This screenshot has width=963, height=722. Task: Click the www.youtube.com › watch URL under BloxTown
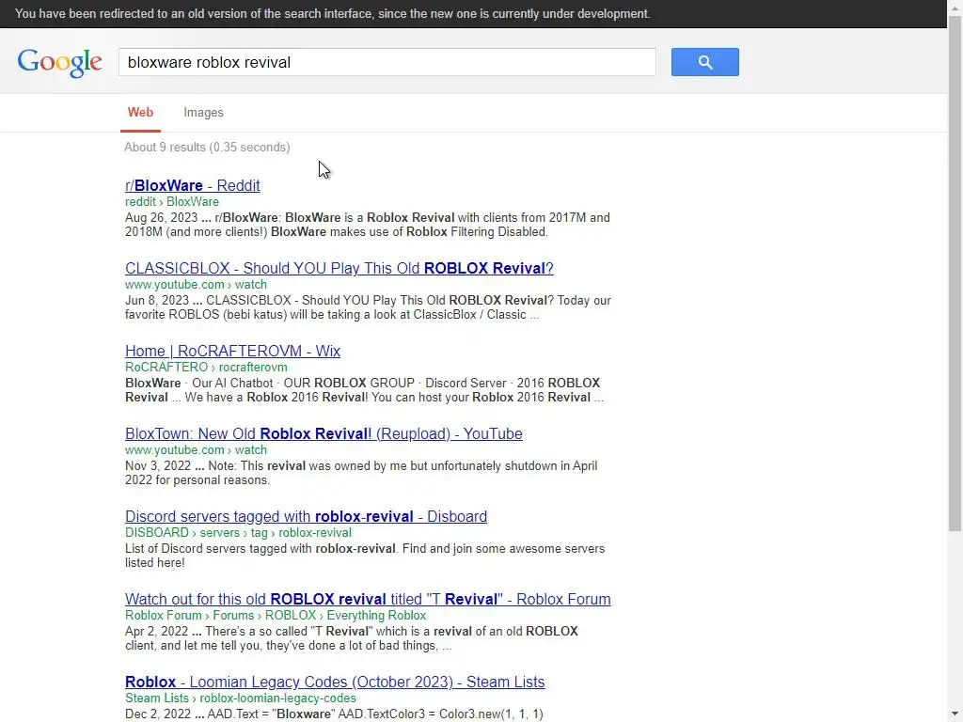[x=196, y=450]
